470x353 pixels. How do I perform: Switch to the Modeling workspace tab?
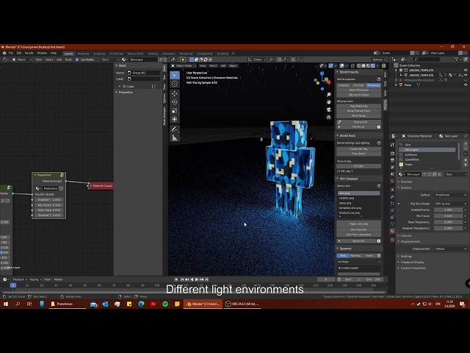pyautogui.click(x=83, y=54)
